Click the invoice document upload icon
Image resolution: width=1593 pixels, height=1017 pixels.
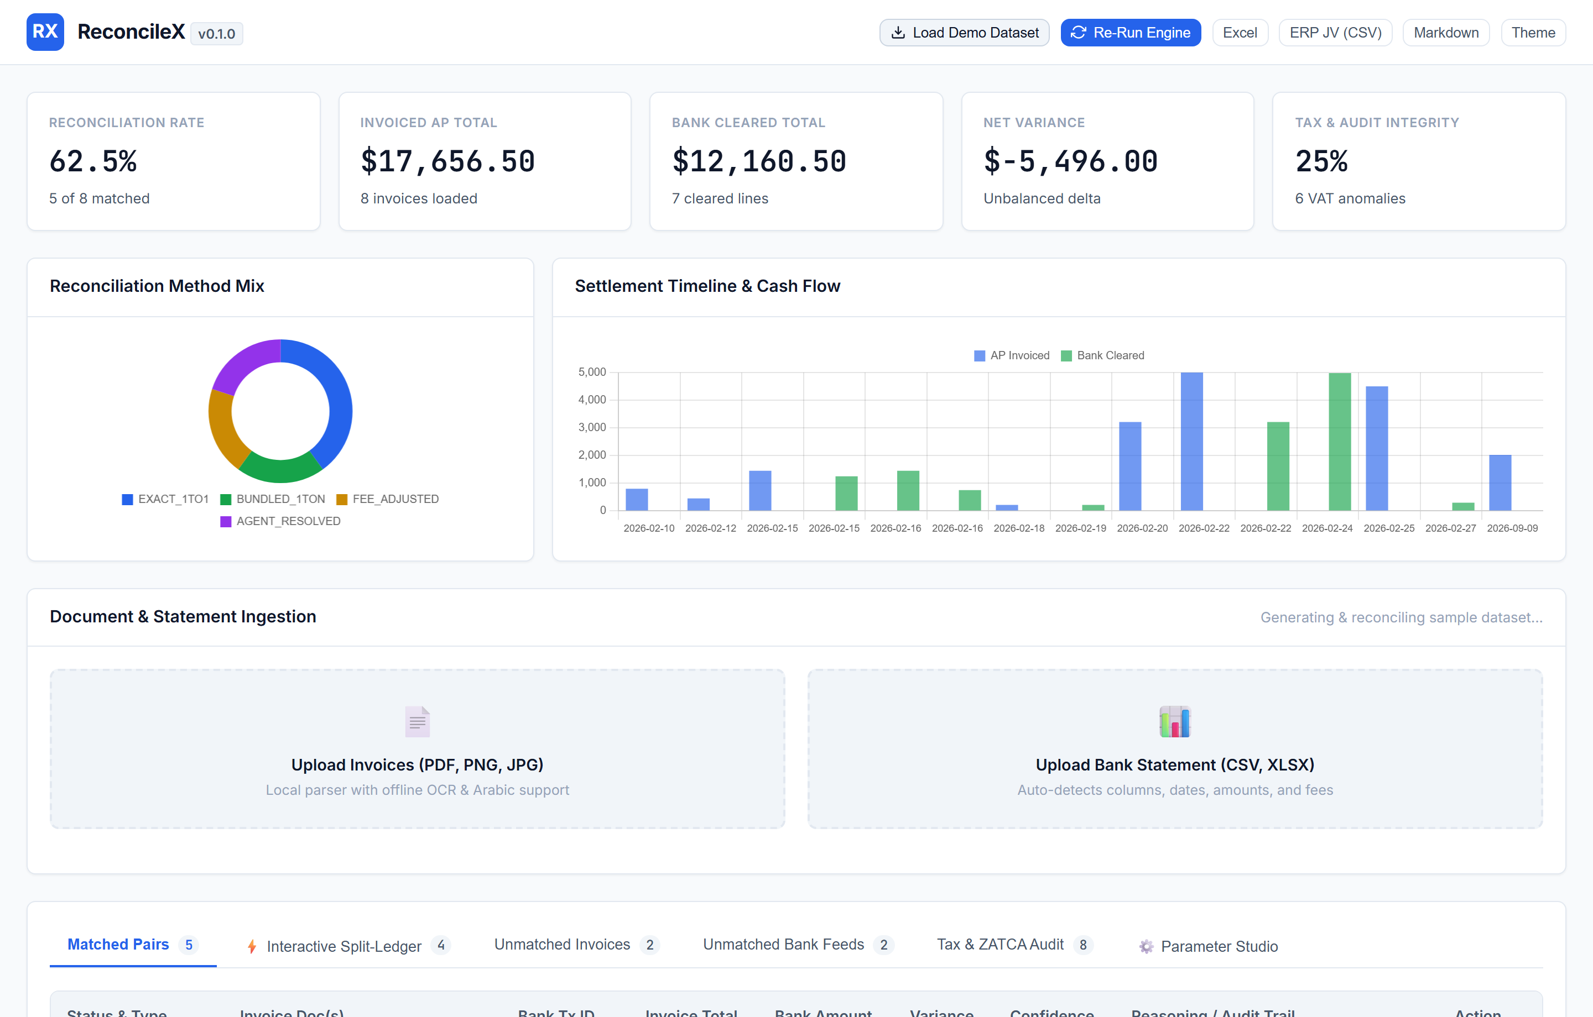(x=418, y=721)
